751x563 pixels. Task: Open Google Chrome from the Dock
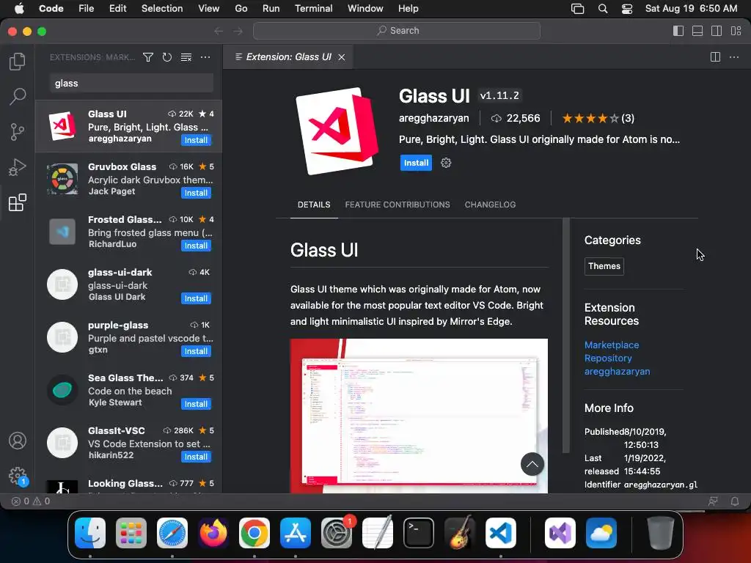pyautogui.click(x=254, y=533)
